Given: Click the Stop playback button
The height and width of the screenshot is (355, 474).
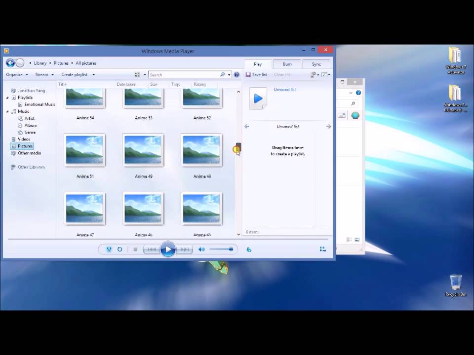Looking at the screenshot, I should 135,249.
